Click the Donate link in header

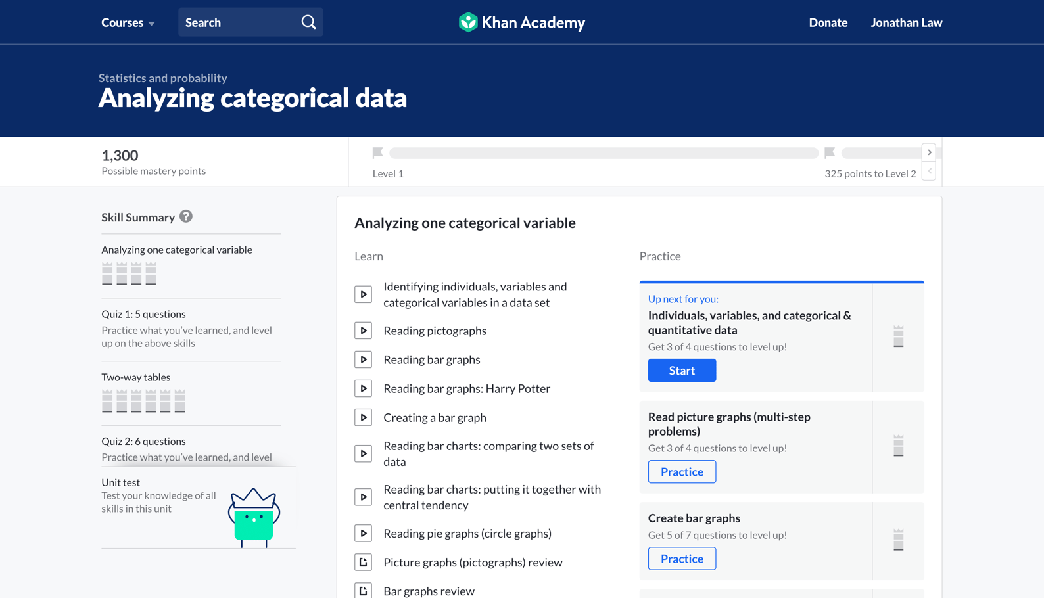[828, 22]
